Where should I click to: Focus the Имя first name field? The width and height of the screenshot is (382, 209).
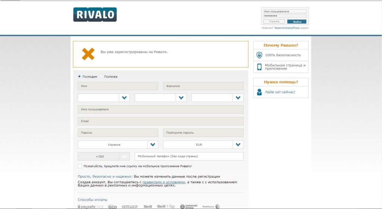(x=118, y=86)
